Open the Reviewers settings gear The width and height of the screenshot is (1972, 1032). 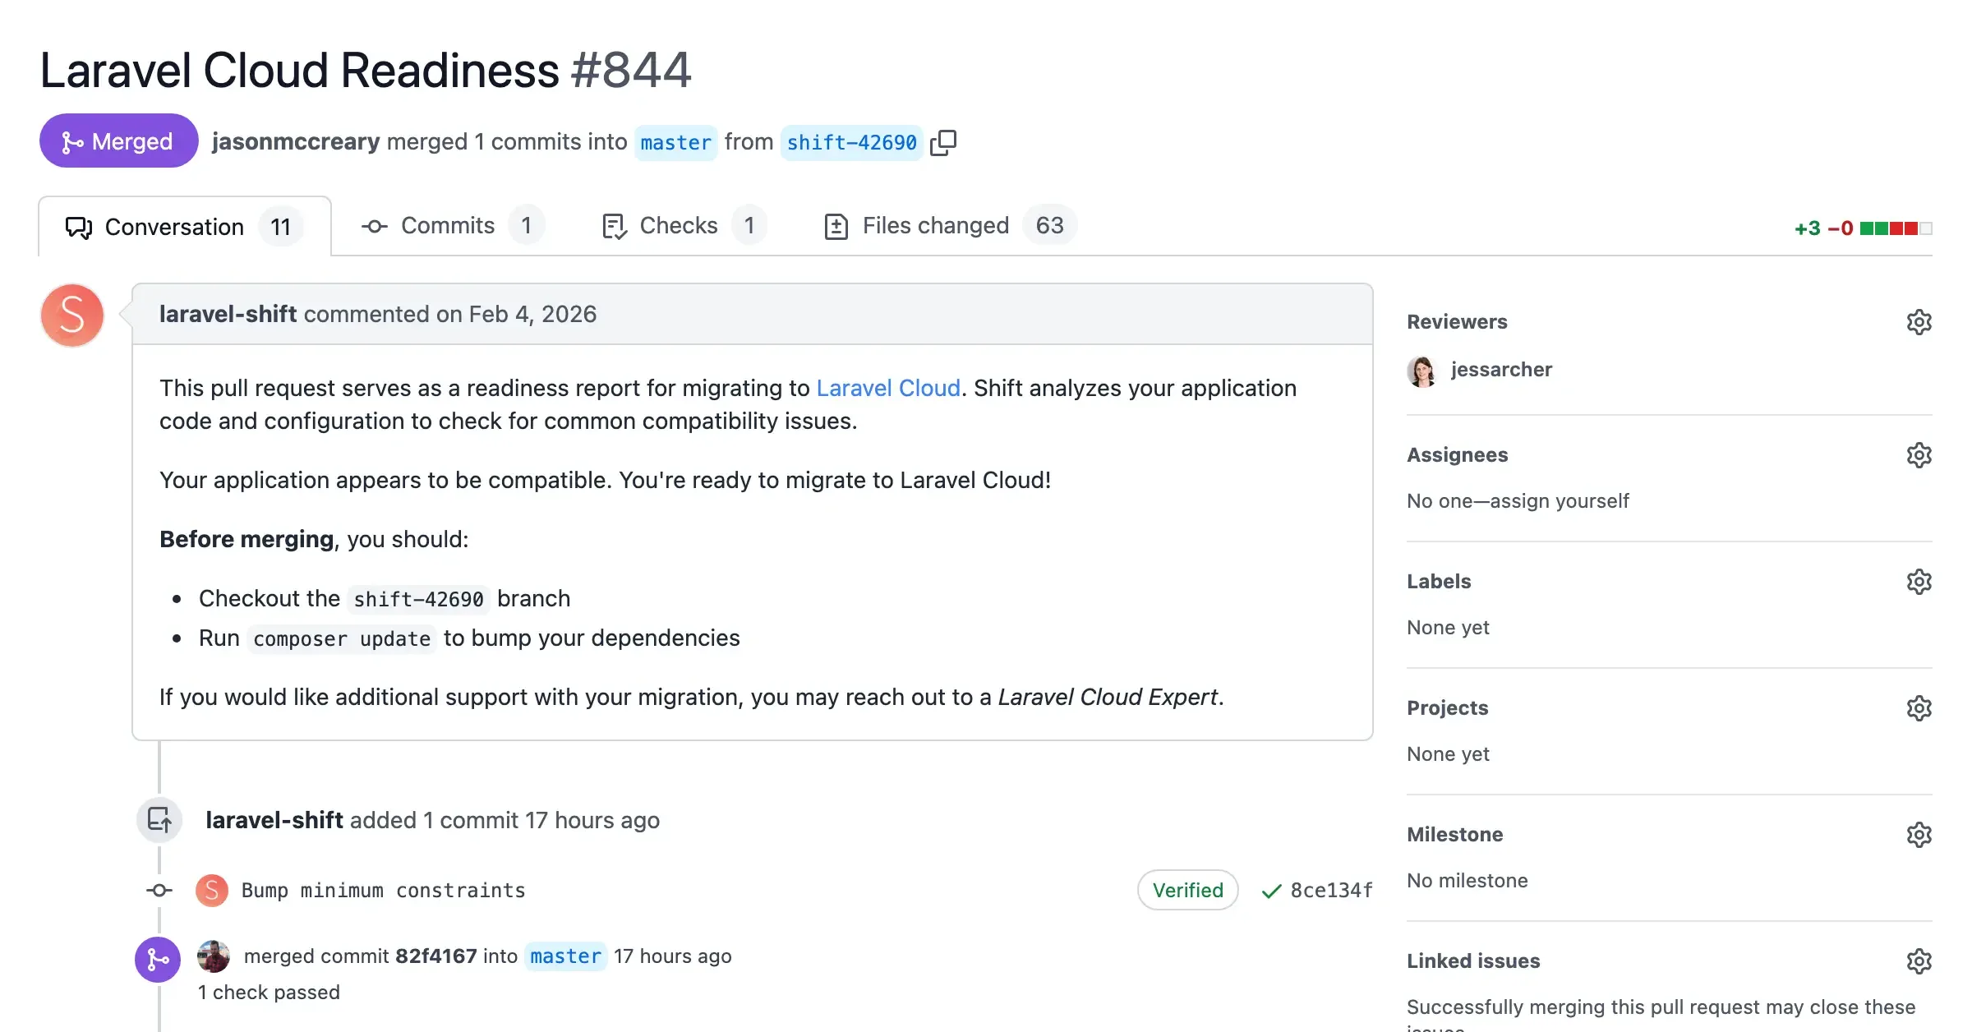(1919, 321)
